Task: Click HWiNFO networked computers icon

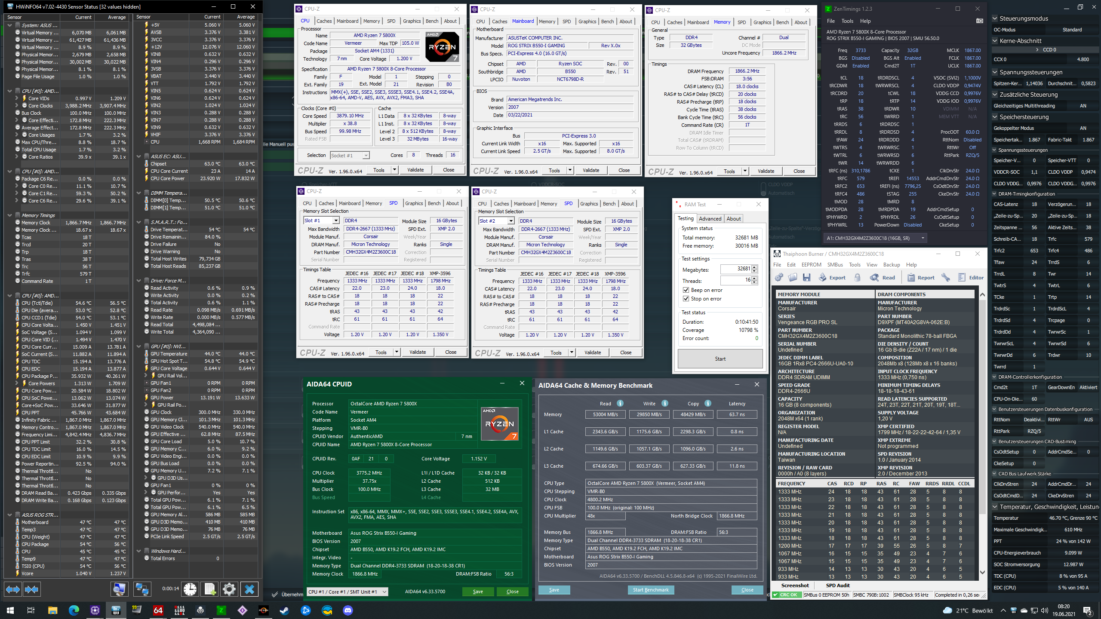Action: click(x=142, y=589)
